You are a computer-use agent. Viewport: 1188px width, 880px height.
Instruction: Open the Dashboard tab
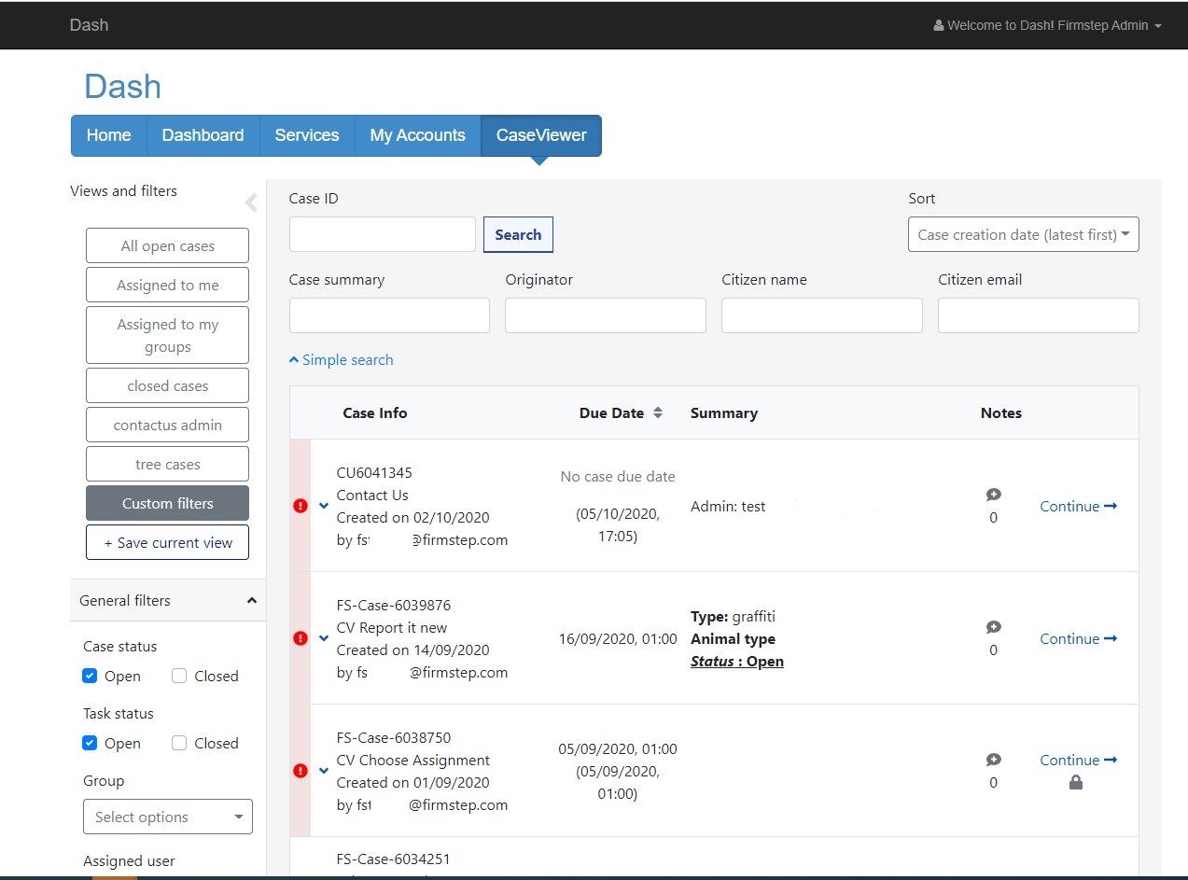pos(203,135)
